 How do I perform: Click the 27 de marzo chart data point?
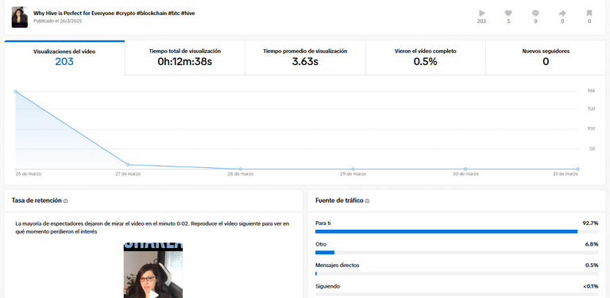[x=128, y=165]
